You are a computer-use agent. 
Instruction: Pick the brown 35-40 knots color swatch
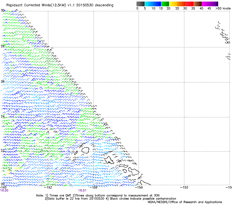(198, 4)
